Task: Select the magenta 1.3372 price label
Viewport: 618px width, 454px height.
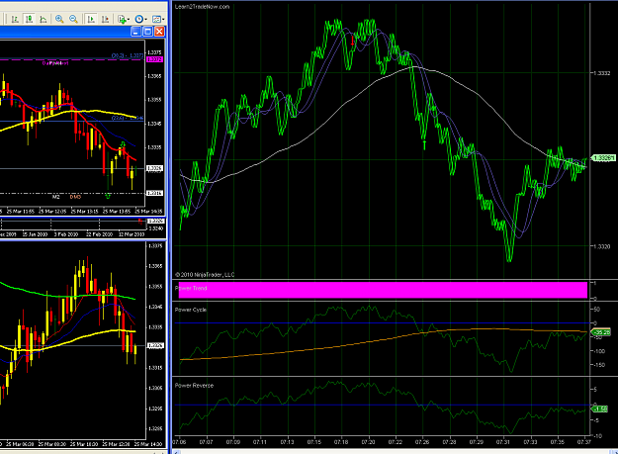Action: click(x=154, y=59)
